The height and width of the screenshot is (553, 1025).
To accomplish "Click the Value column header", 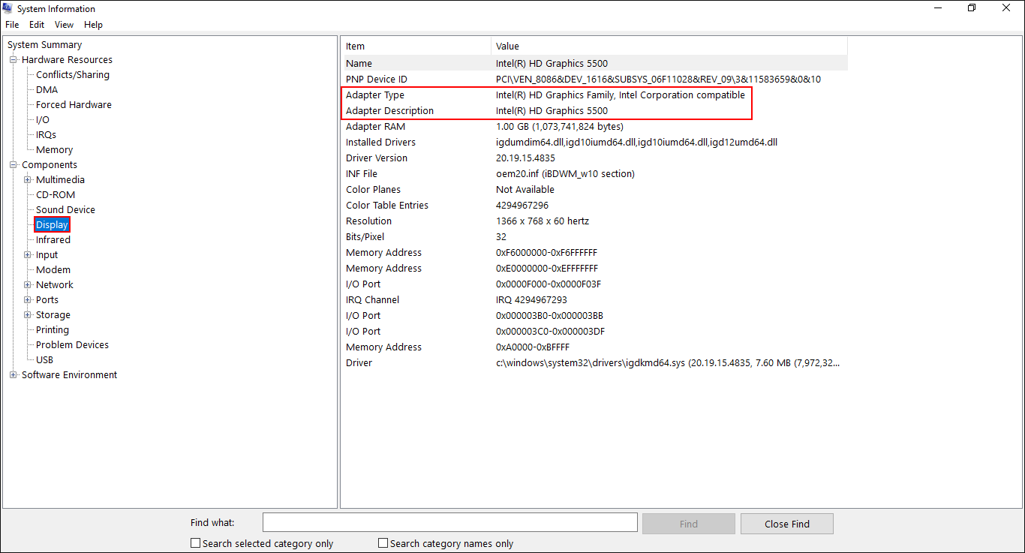I will click(x=669, y=47).
